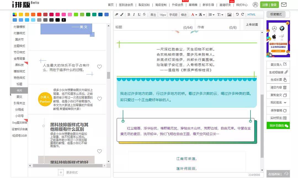Insert an image using picture icon
The height and width of the screenshot is (178, 298).
click(x=229, y=15)
